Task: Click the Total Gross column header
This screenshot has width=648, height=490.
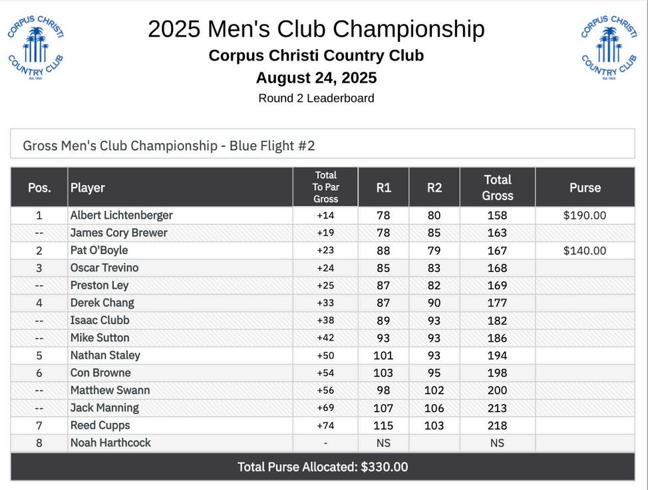Action: click(497, 187)
